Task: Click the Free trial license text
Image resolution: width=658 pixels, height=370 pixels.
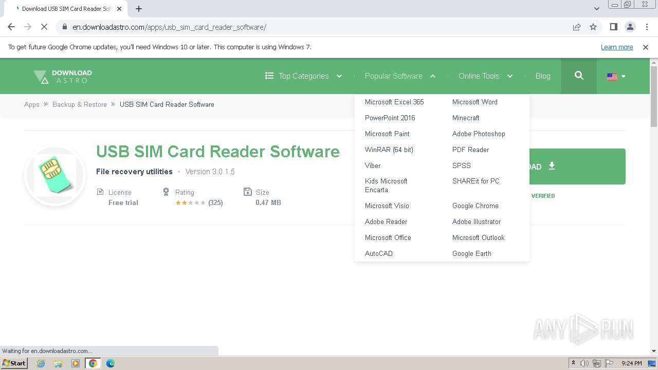Action: pyautogui.click(x=123, y=202)
